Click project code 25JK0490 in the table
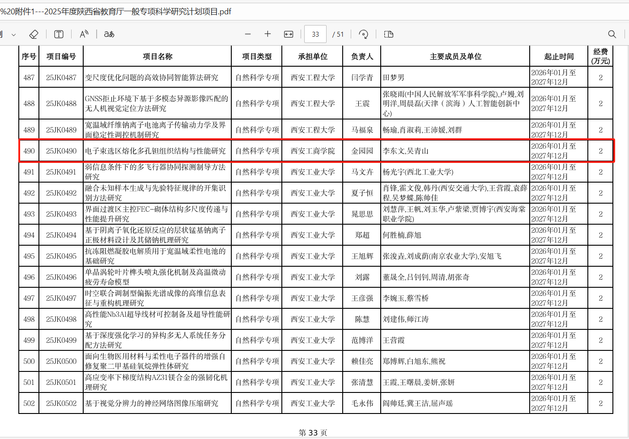 click(x=61, y=151)
